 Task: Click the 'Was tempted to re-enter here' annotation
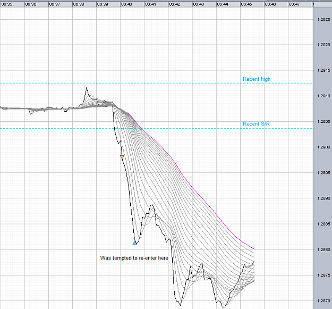pyautogui.click(x=134, y=258)
